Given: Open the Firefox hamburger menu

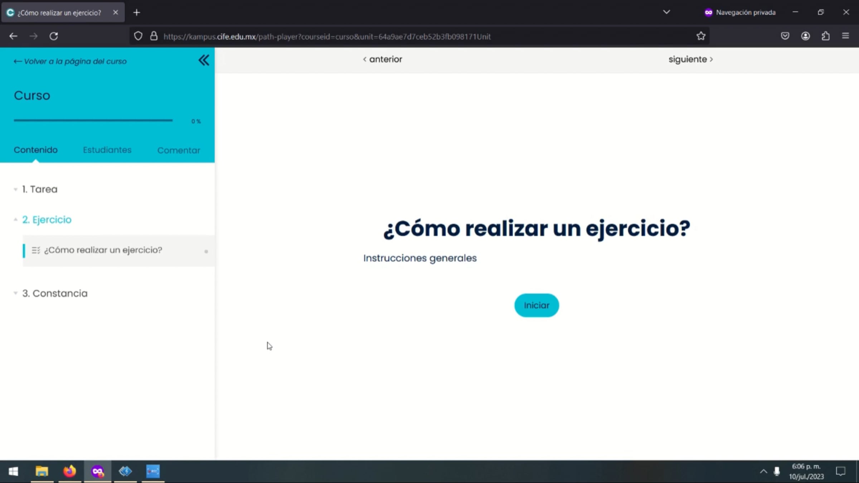Looking at the screenshot, I should [x=845, y=36].
